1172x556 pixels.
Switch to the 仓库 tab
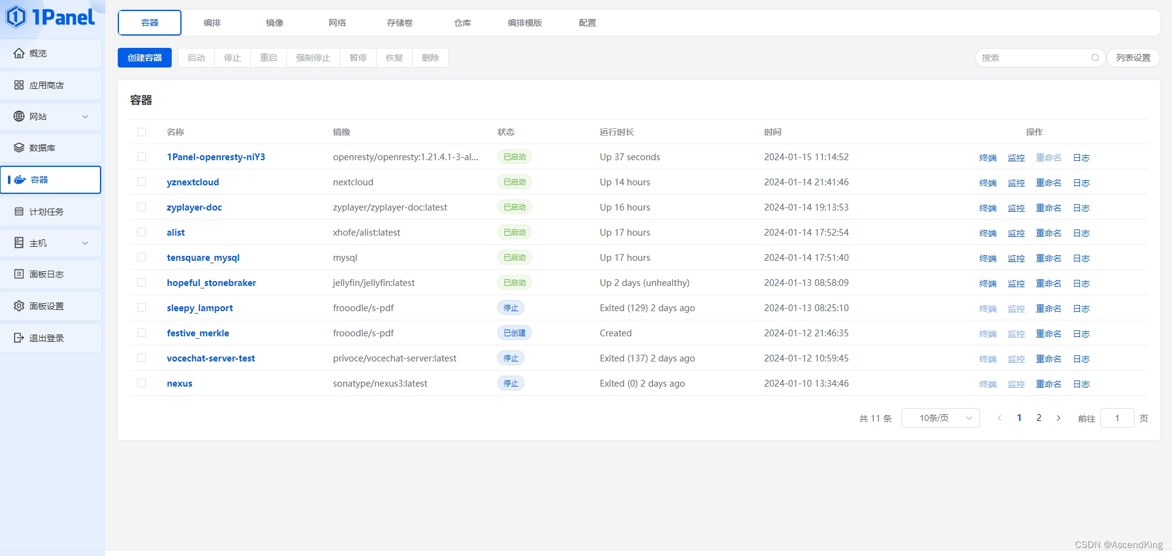coord(462,23)
